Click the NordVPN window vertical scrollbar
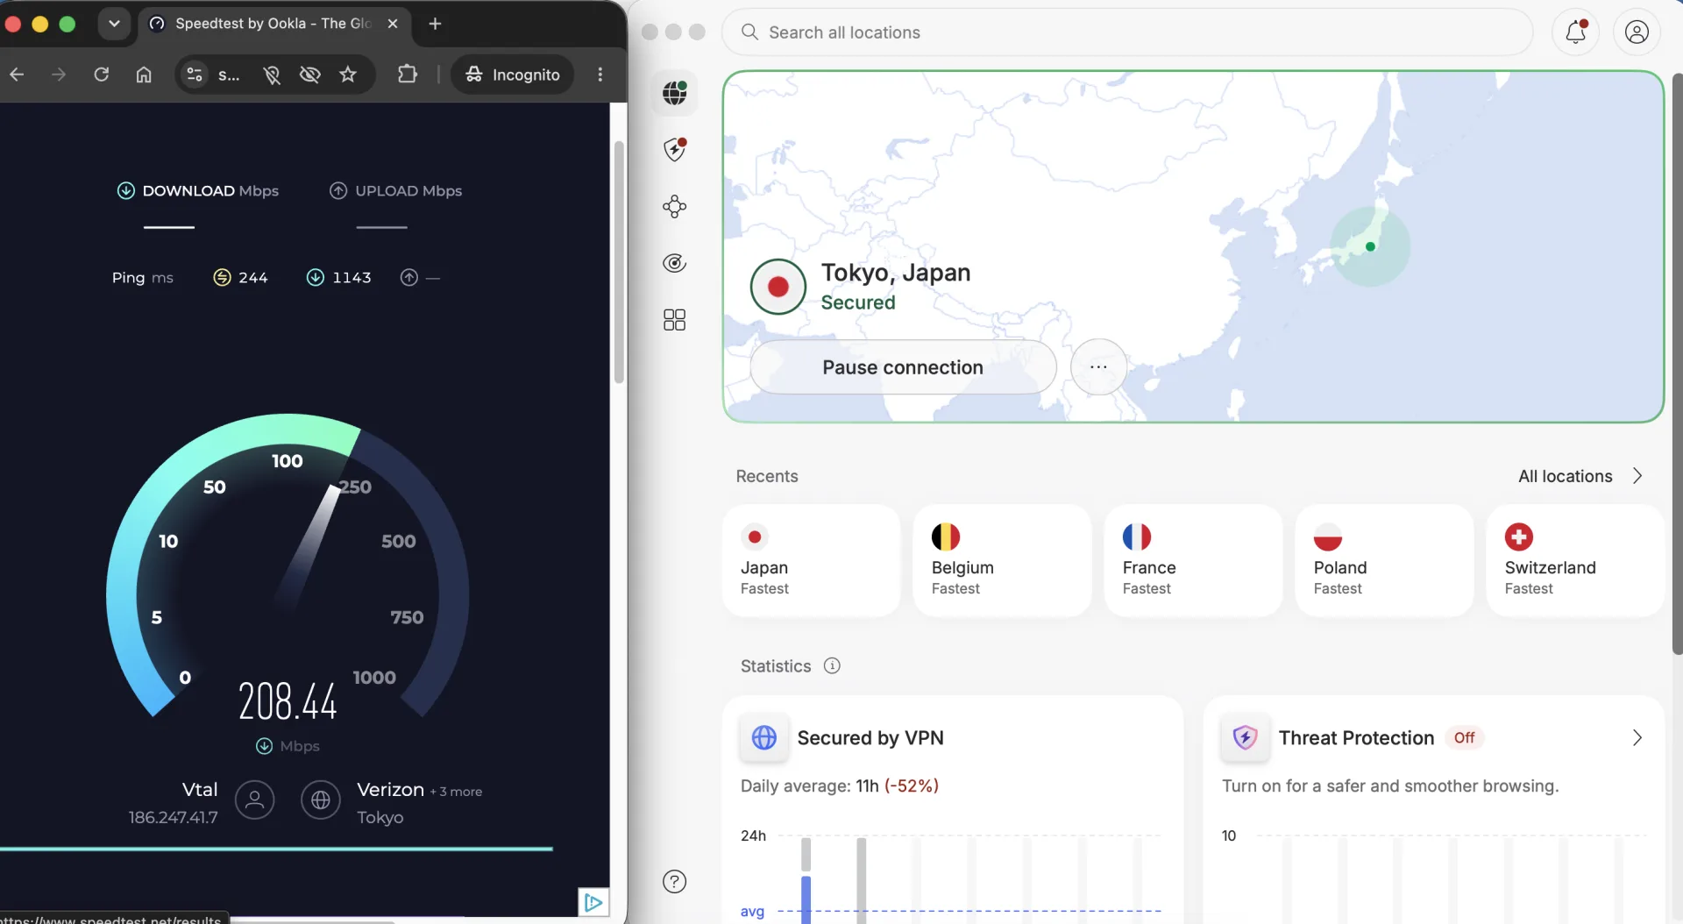Screen dimensions: 1683x924 (1677, 364)
